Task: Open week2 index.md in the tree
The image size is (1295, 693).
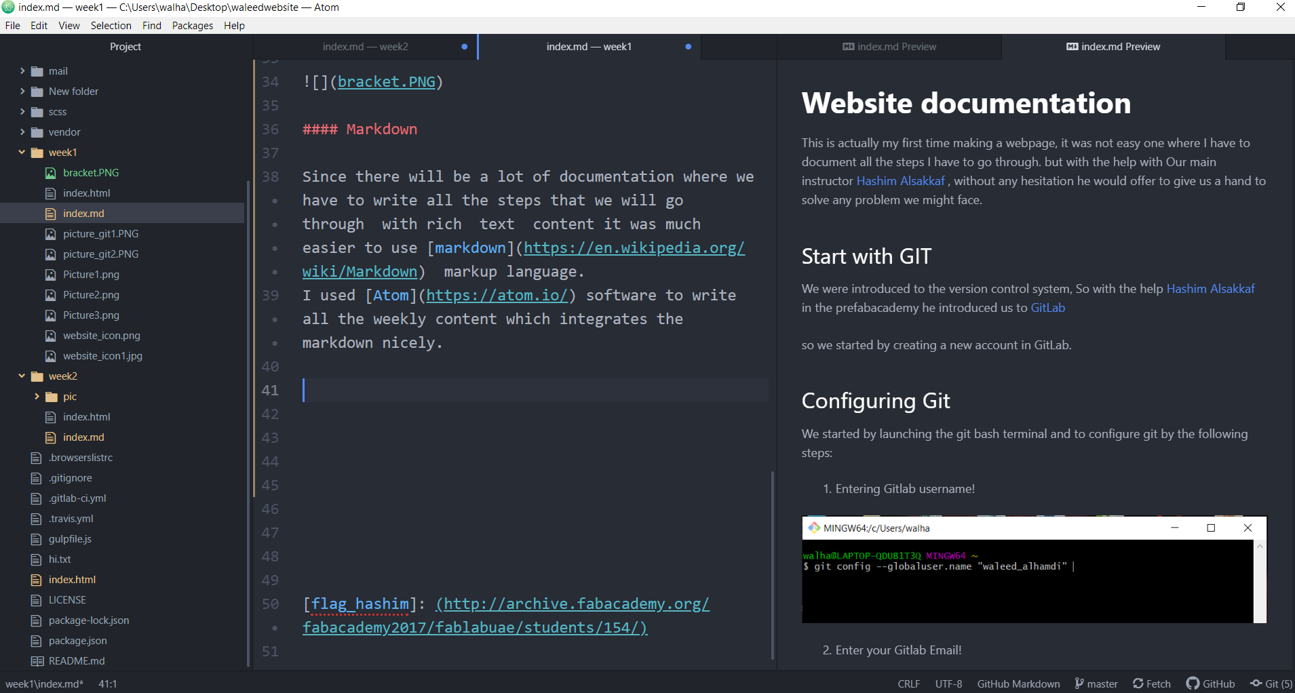Action: click(83, 437)
